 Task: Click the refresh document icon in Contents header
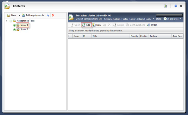point(165,6)
